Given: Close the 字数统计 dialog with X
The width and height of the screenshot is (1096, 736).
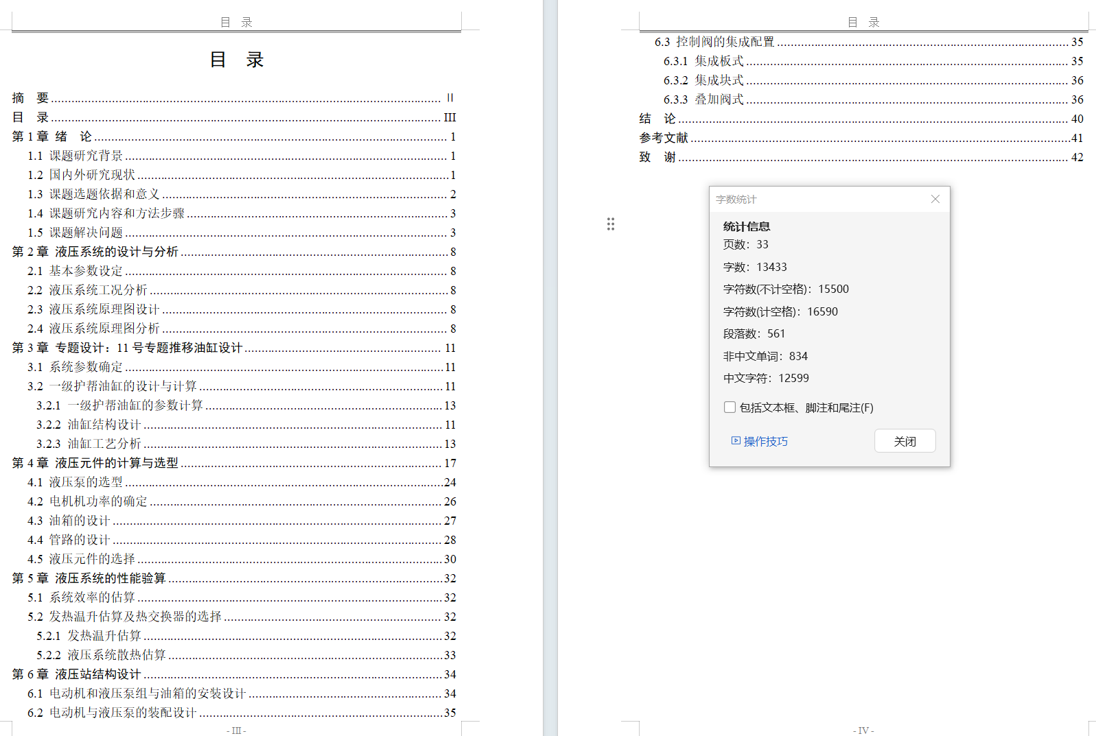Looking at the screenshot, I should (x=935, y=199).
